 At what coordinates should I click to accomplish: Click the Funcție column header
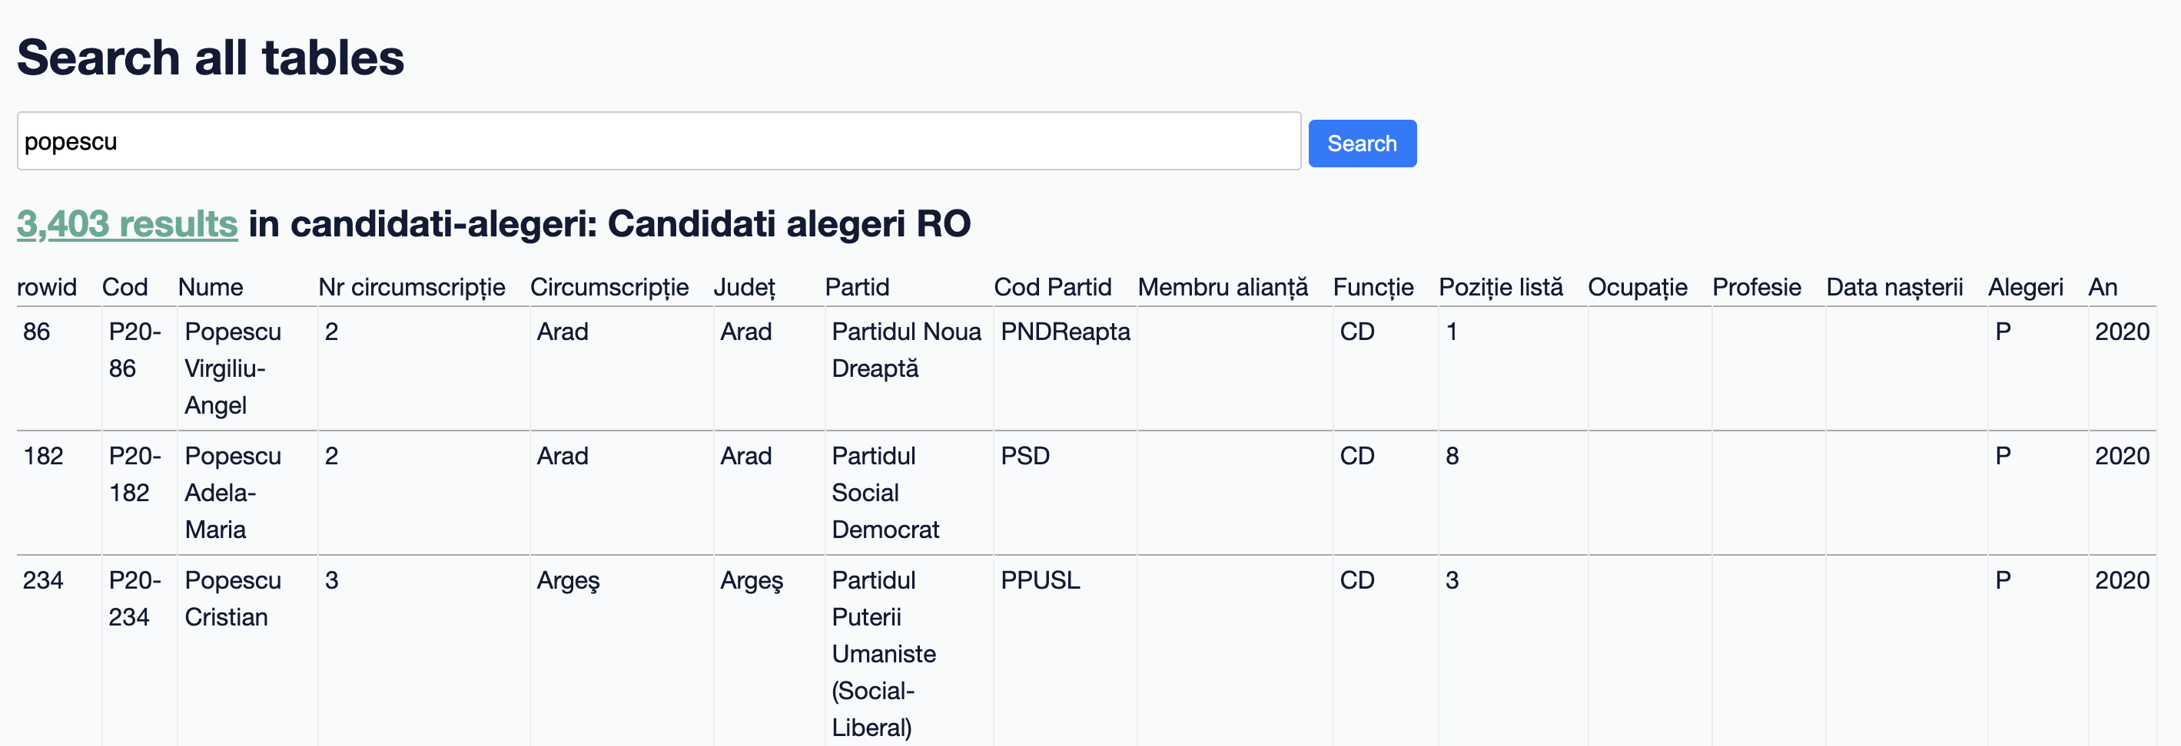[x=1373, y=287]
